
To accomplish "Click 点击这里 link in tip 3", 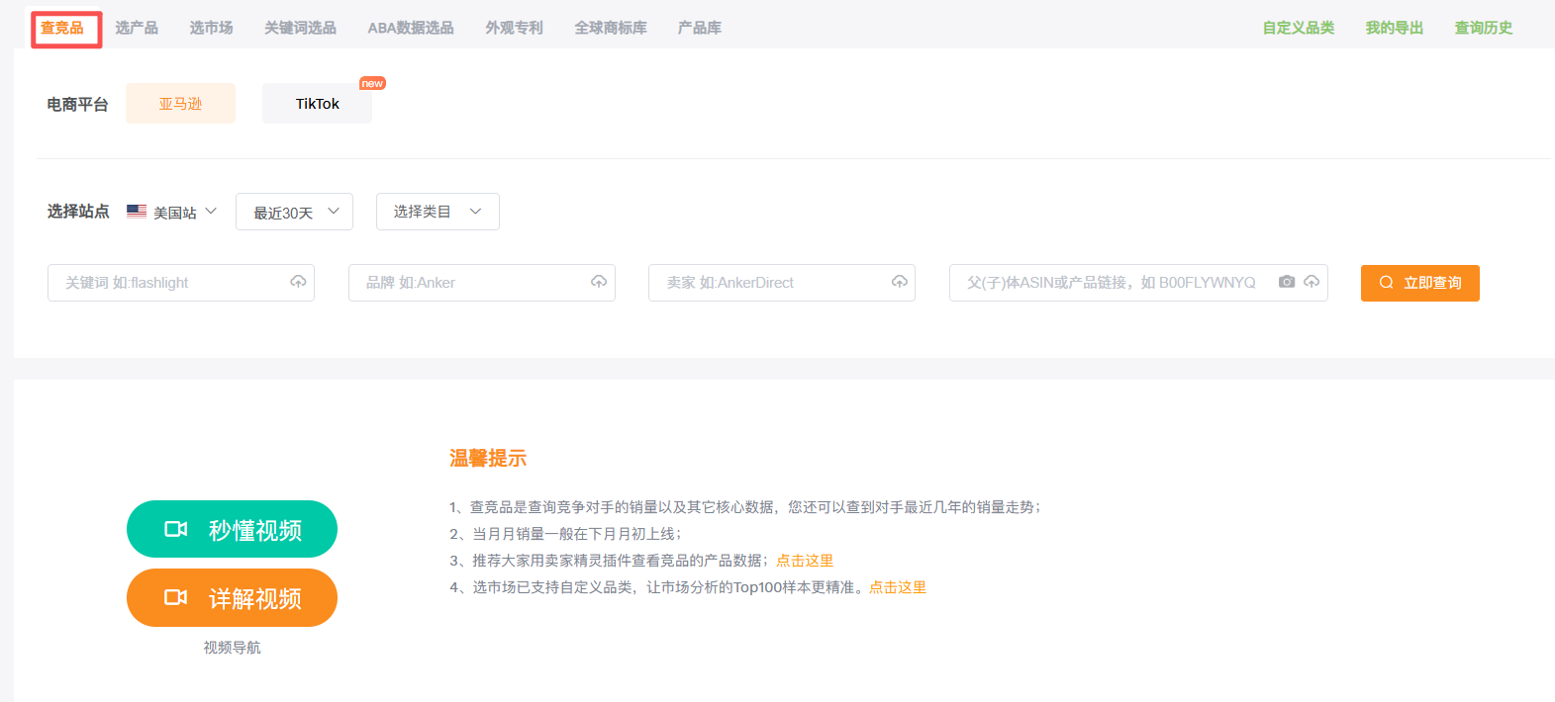I will pyautogui.click(x=805, y=561).
